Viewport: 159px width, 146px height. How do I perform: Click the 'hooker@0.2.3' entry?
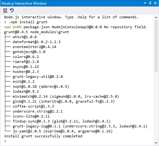tap(26, 72)
